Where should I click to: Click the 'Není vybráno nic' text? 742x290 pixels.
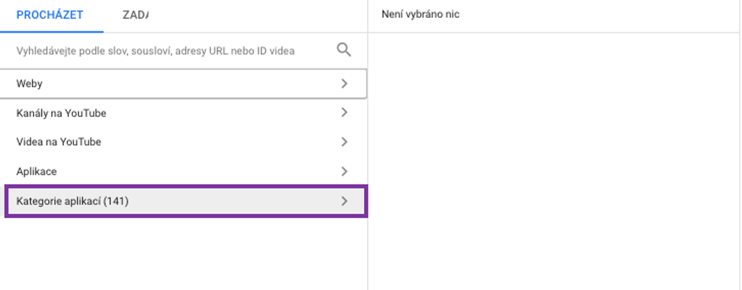pos(420,14)
